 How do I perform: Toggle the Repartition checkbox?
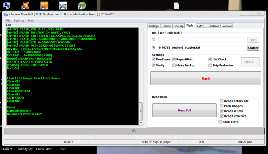[x=174, y=59]
